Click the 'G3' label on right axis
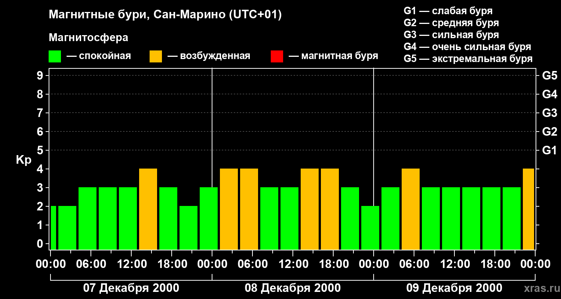The width and height of the screenshot is (561, 299). point(549,113)
